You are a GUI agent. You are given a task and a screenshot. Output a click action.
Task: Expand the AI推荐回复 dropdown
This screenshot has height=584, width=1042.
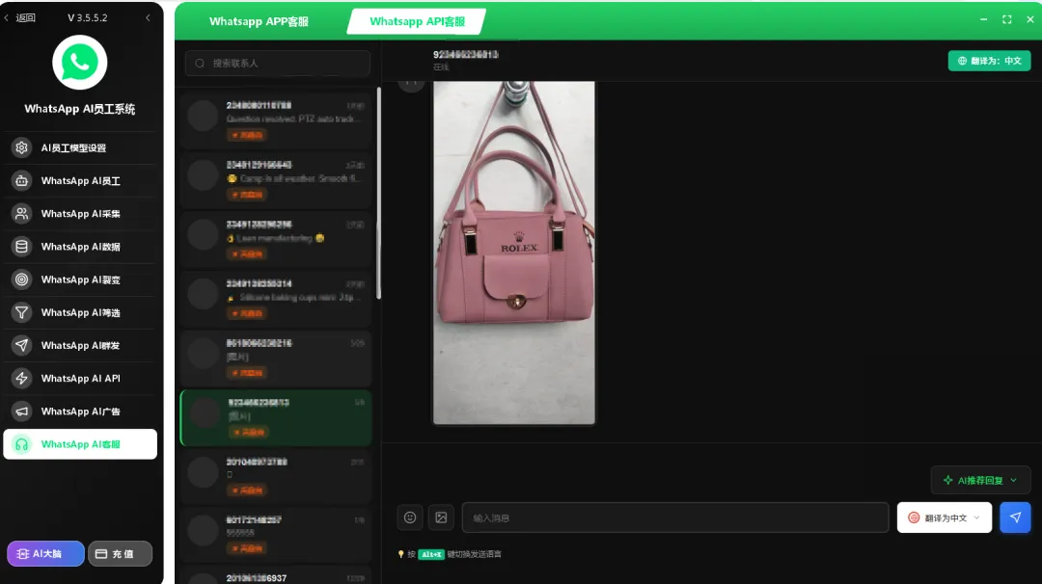pos(981,480)
